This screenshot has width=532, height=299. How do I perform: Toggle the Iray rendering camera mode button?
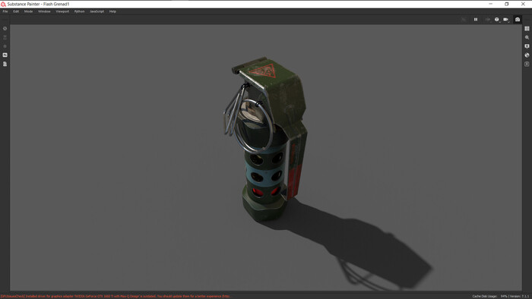518,20
